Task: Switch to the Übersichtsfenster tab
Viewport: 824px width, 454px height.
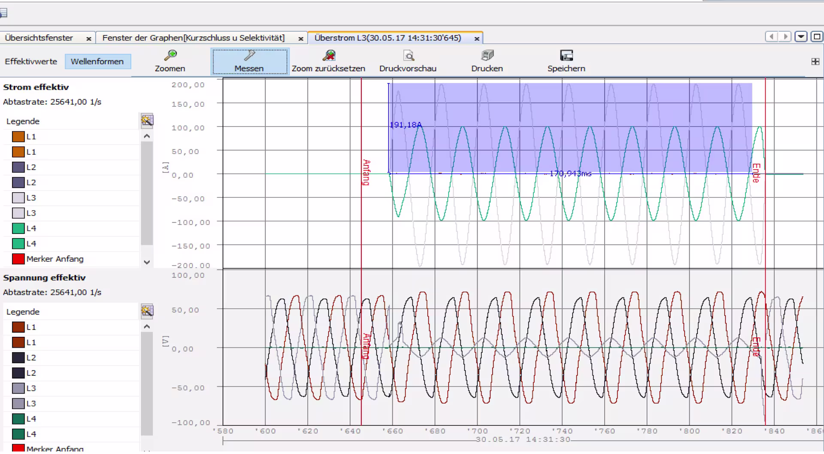Action: (39, 38)
